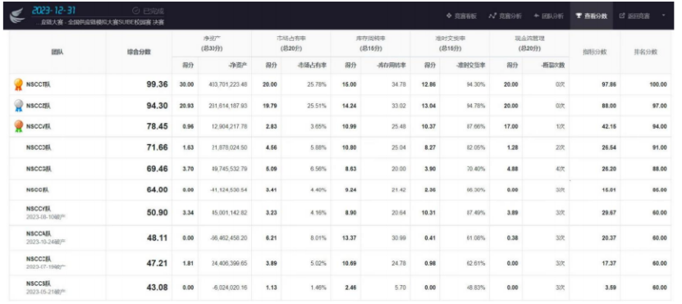The height and width of the screenshot is (304, 682).
Task: Select overall score 48.11
Action: coord(157,238)
